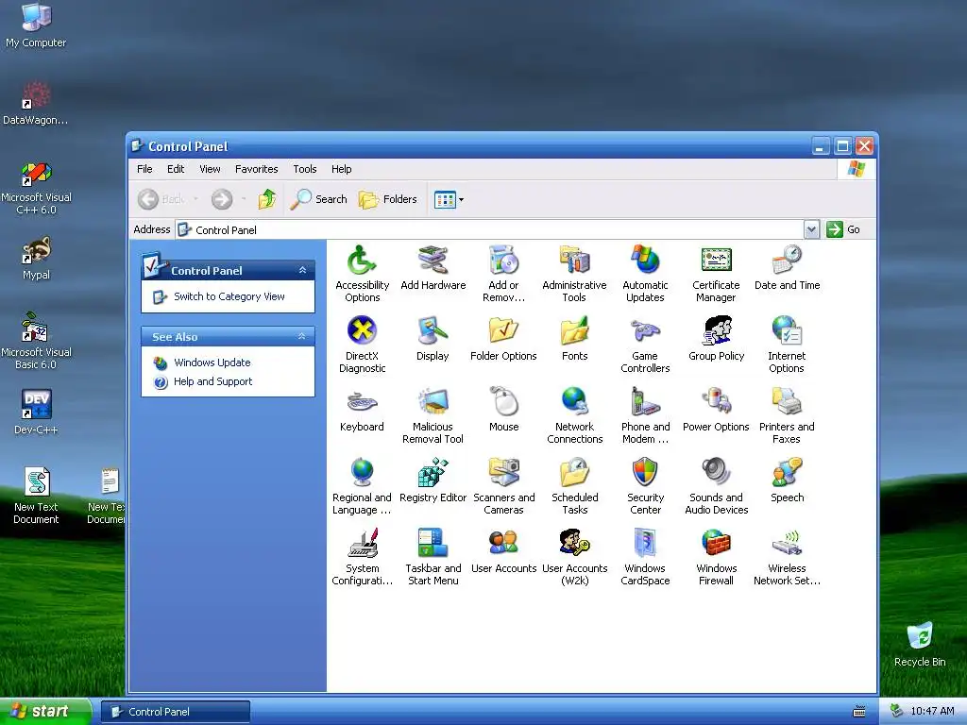The width and height of the screenshot is (967, 725).
Task: Click the Up folder toolbar button
Action: tap(267, 199)
